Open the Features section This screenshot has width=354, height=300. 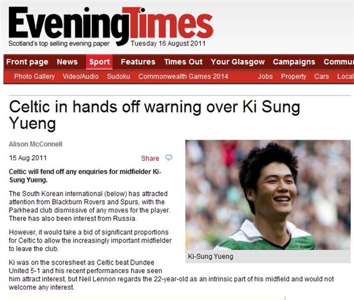(138, 62)
